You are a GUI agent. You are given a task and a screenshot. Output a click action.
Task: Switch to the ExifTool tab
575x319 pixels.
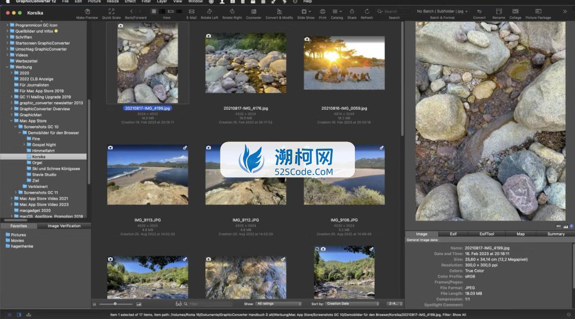click(x=487, y=234)
